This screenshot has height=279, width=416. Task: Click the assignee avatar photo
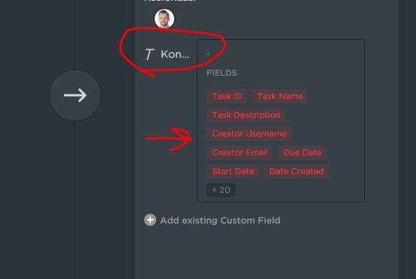(x=164, y=19)
